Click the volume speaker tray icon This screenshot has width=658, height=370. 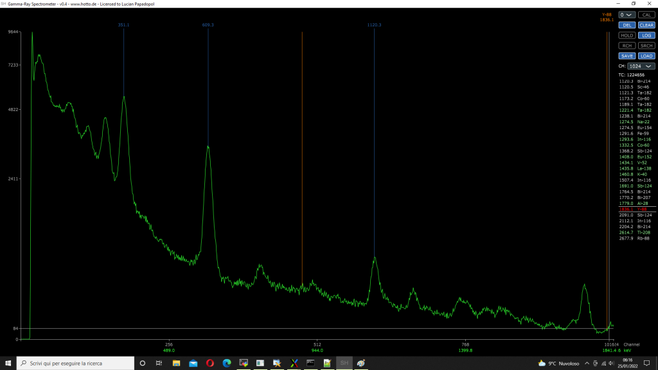click(610, 364)
